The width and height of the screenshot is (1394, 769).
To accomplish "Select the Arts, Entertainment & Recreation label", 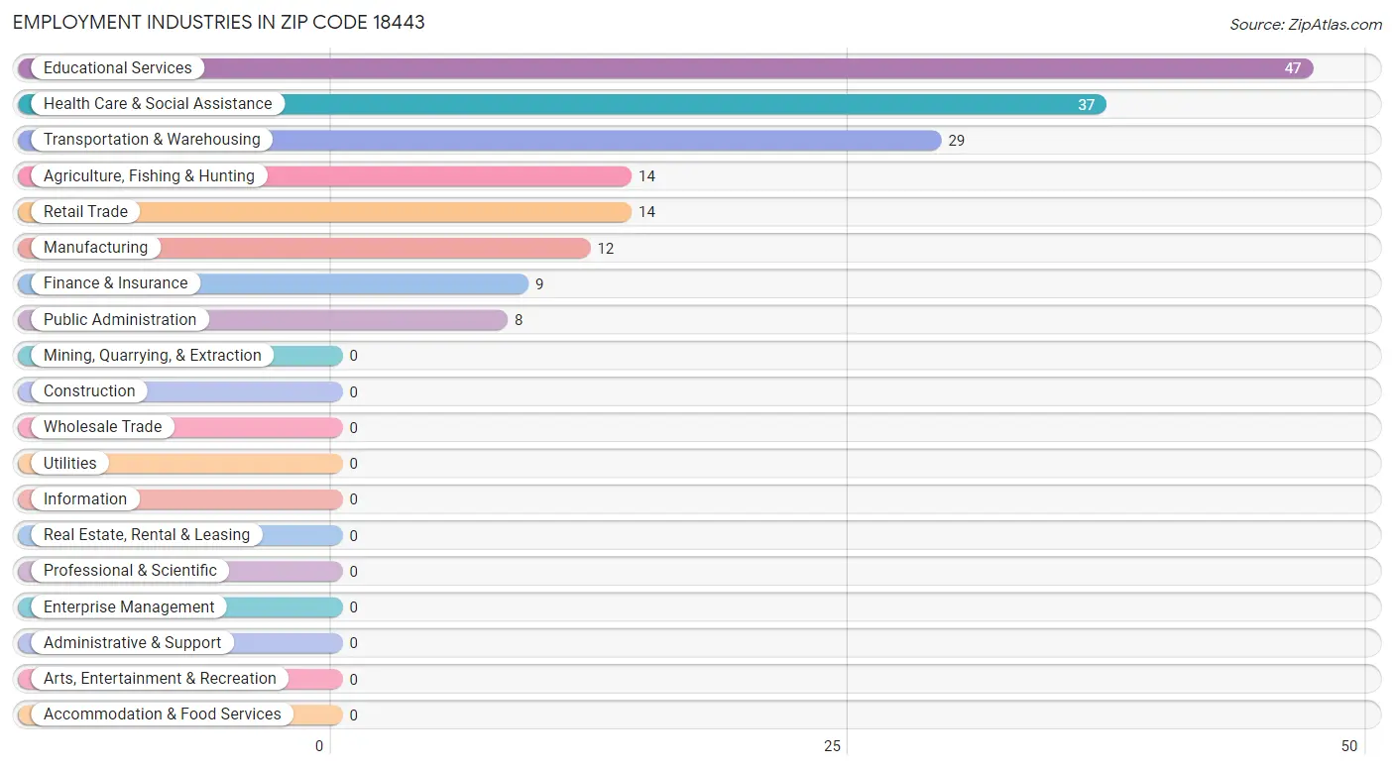I will (x=160, y=679).
